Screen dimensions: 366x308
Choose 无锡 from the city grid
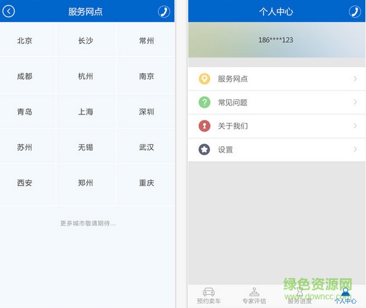(x=86, y=148)
